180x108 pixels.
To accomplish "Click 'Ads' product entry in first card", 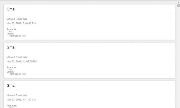I will [x=11, y=31].
